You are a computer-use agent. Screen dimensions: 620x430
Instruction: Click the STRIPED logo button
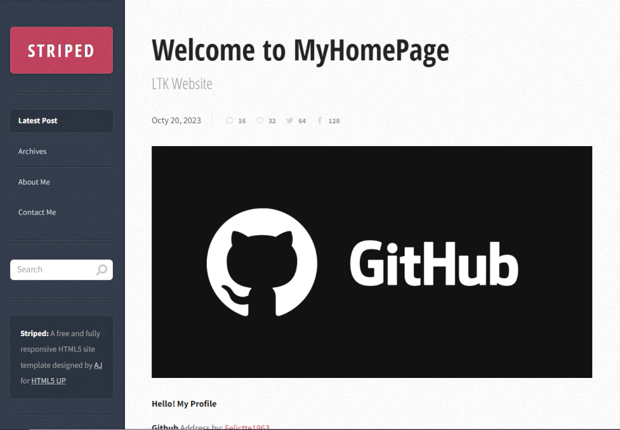coord(61,50)
